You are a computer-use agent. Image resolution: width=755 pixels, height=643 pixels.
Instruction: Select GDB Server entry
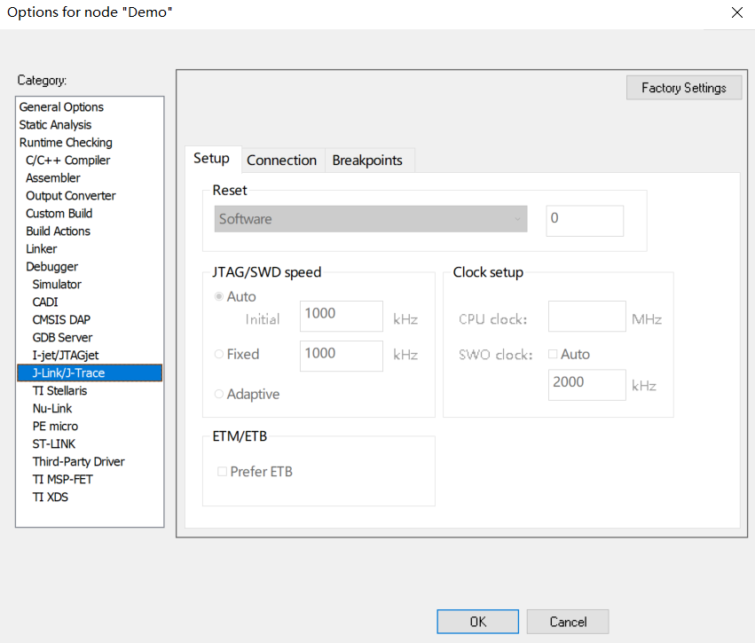coord(62,337)
